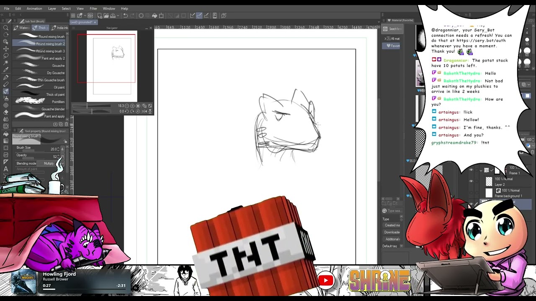The height and width of the screenshot is (301, 536).
Task: Click the New document icon in command bar
Action: 100,15
